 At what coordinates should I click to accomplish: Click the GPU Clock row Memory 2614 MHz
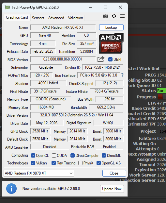77,131
